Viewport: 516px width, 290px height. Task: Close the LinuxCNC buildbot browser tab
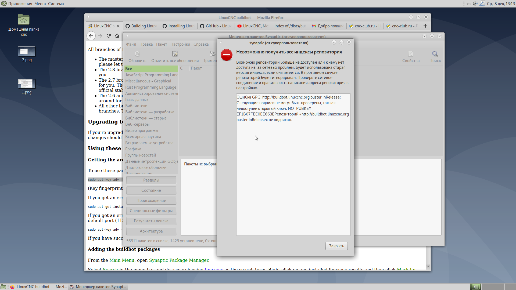(118, 26)
